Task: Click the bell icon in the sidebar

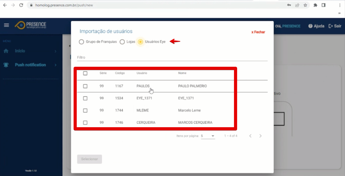Action: 6,65
